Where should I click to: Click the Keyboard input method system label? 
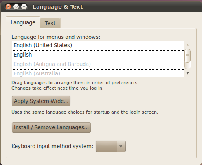[52, 146]
